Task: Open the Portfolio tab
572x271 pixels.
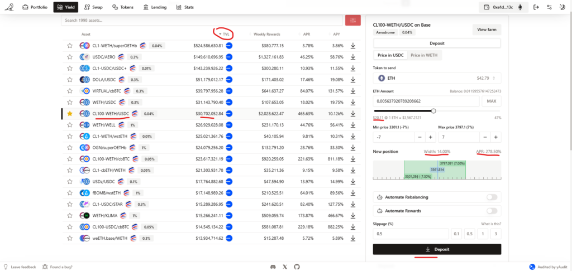Action: point(35,7)
